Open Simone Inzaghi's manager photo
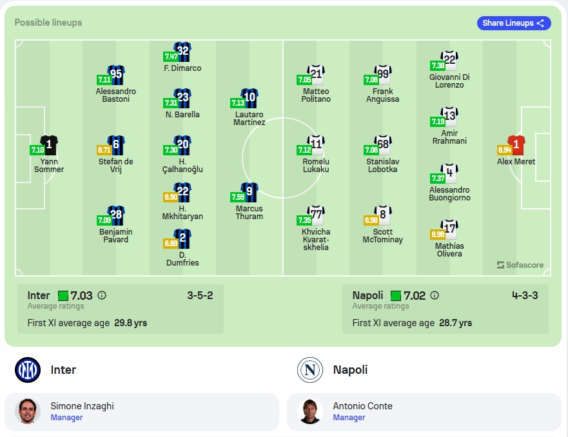Screen dimensions: 568x437 pos(28,411)
